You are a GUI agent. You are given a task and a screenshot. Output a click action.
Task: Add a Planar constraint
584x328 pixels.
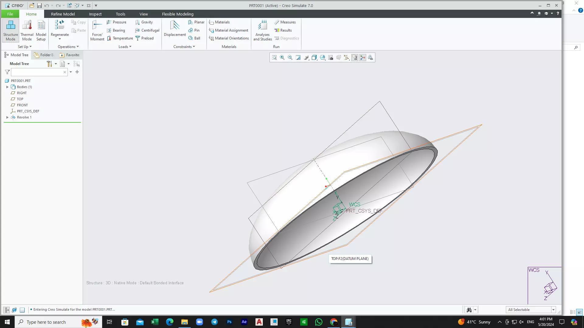click(x=196, y=22)
